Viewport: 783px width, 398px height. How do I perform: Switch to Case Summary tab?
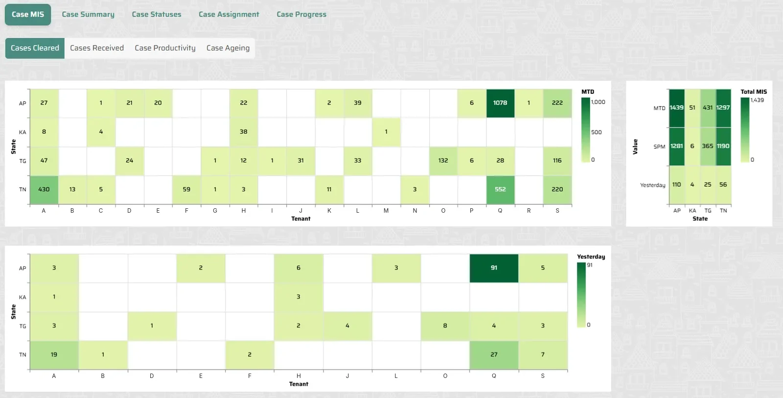[x=88, y=15]
